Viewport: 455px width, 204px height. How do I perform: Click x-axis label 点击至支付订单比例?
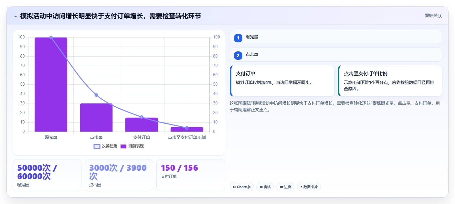(x=187, y=137)
